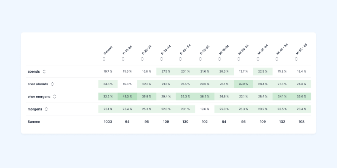Sort by the Gesamt column
337x168 pixels.
point(104,59)
